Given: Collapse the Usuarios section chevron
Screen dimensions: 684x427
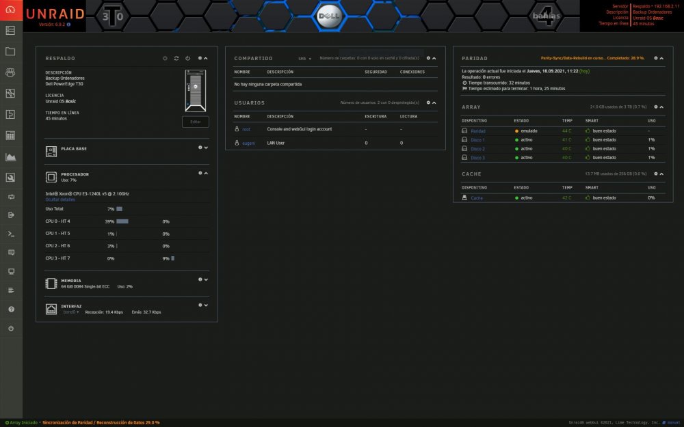Looking at the screenshot, I should point(434,103).
